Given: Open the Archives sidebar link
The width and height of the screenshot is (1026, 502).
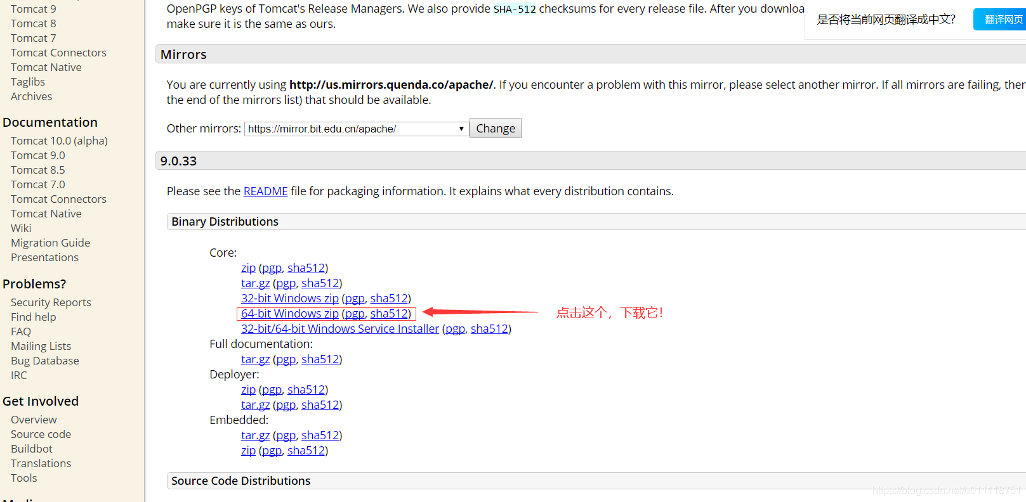Looking at the screenshot, I should pyautogui.click(x=31, y=96).
